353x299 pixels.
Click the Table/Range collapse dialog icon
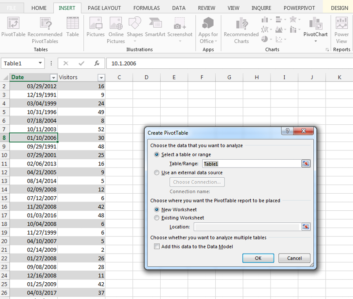[x=306, y=164]
